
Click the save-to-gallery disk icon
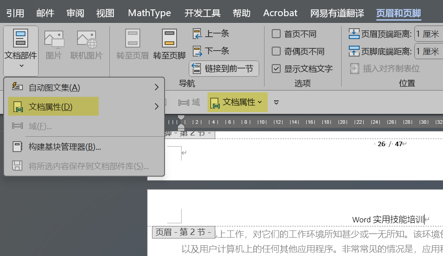point(17,165)
